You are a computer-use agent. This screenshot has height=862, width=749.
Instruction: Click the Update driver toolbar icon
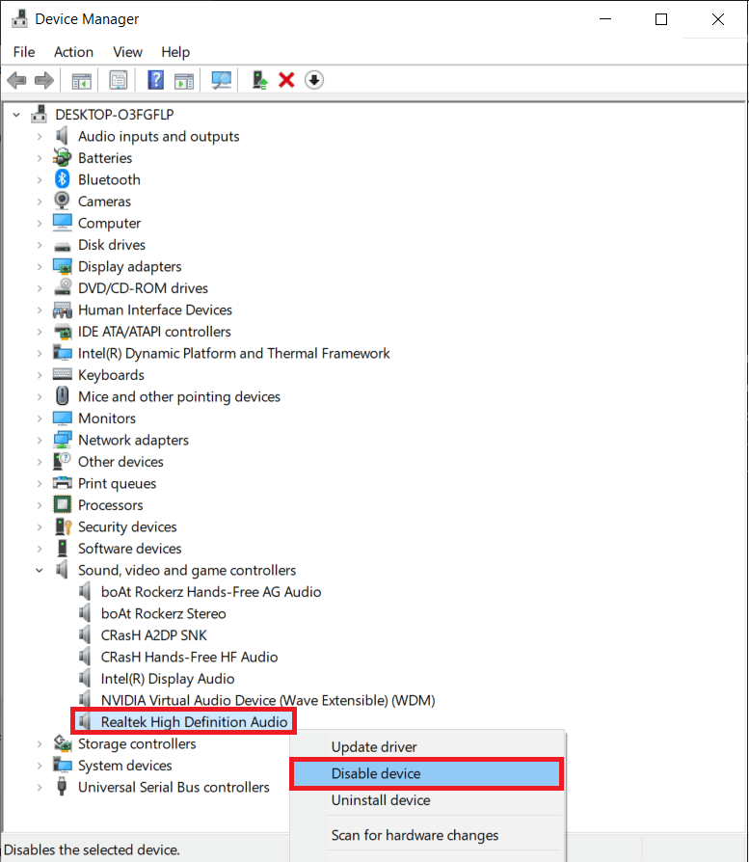(260, 80)
